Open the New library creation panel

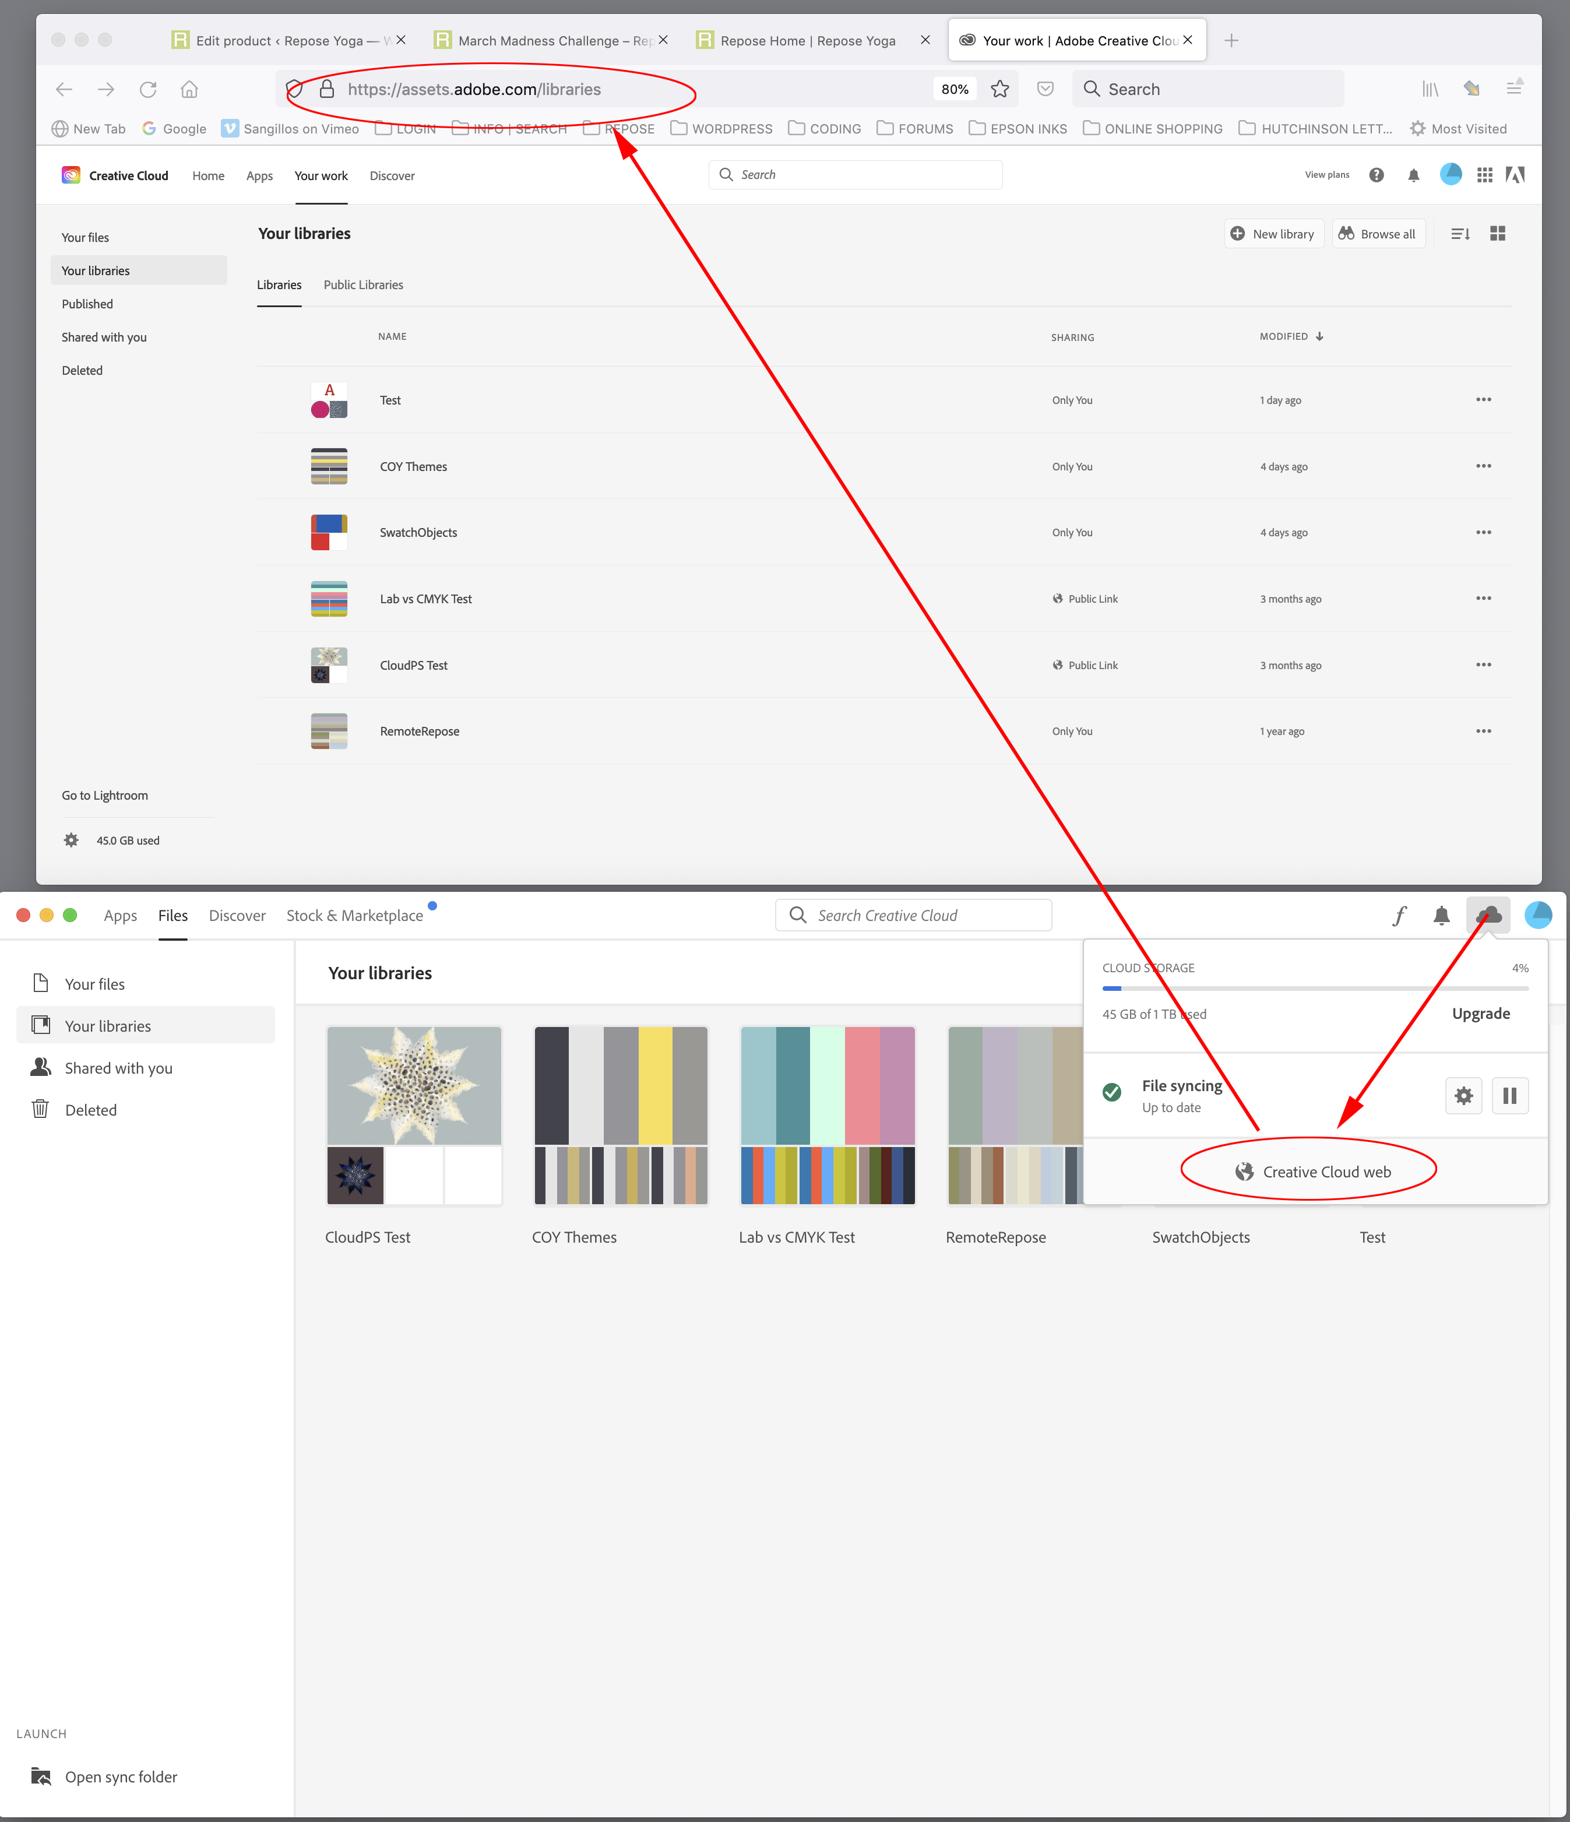(x=1273, y=233)
